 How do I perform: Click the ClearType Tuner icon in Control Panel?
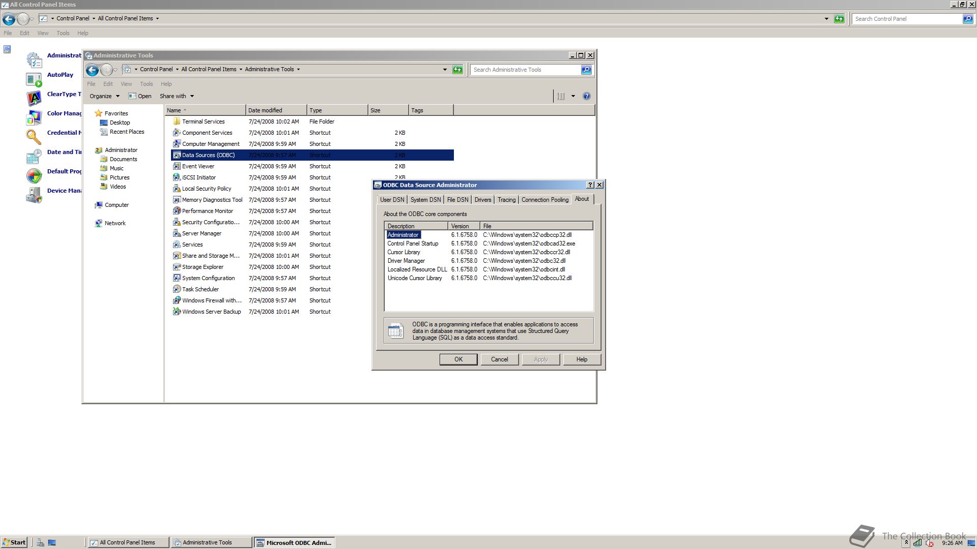(34, 98)
